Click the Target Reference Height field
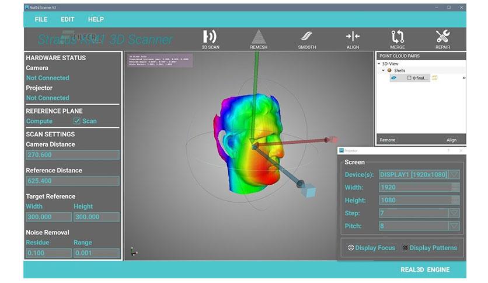Viewport: 488px width, 283px height. pyautogui.click(x=96, y=217)
